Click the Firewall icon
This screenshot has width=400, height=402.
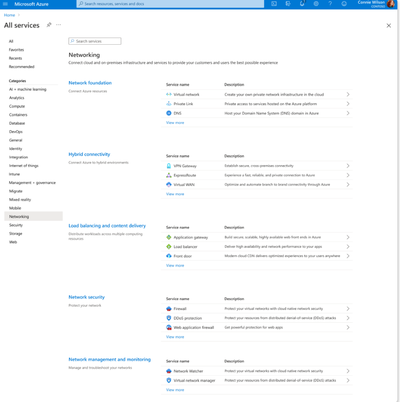tap(169, 309)
